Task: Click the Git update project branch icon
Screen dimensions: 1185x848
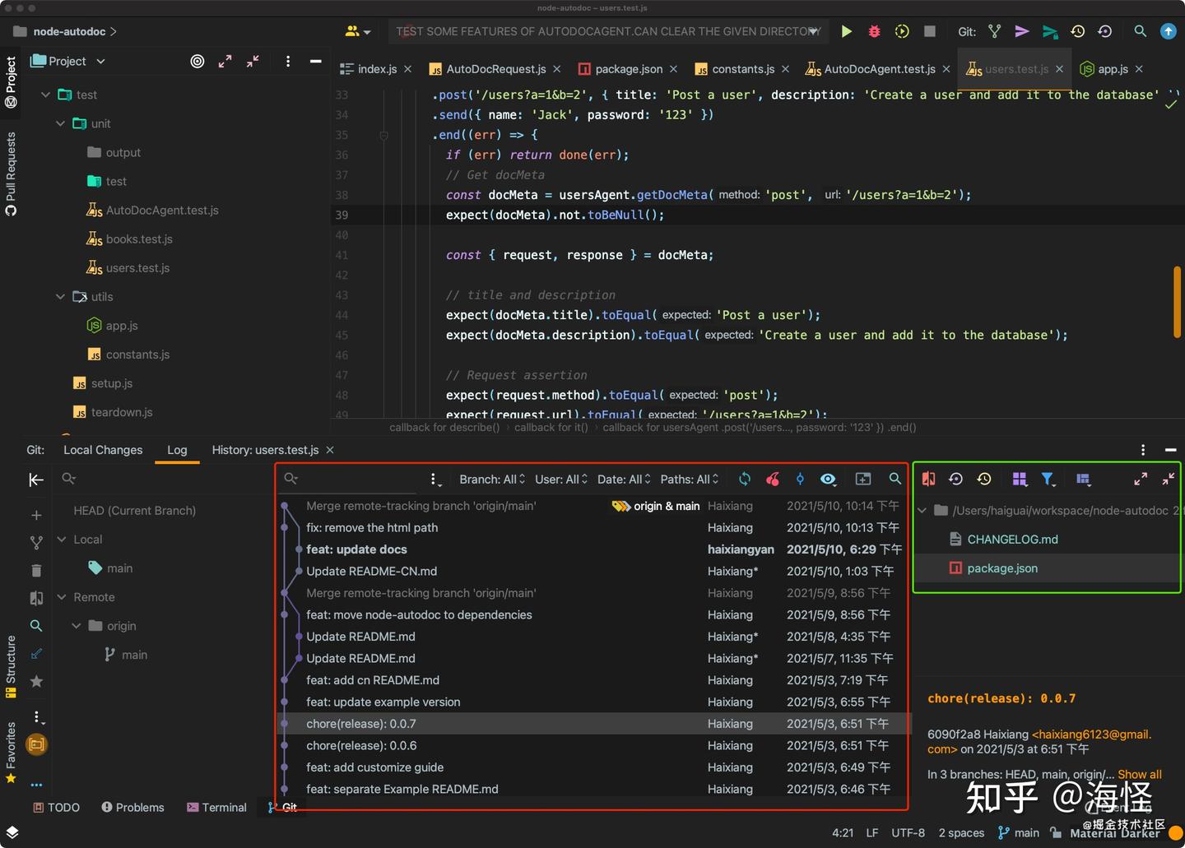Action: 994,31
